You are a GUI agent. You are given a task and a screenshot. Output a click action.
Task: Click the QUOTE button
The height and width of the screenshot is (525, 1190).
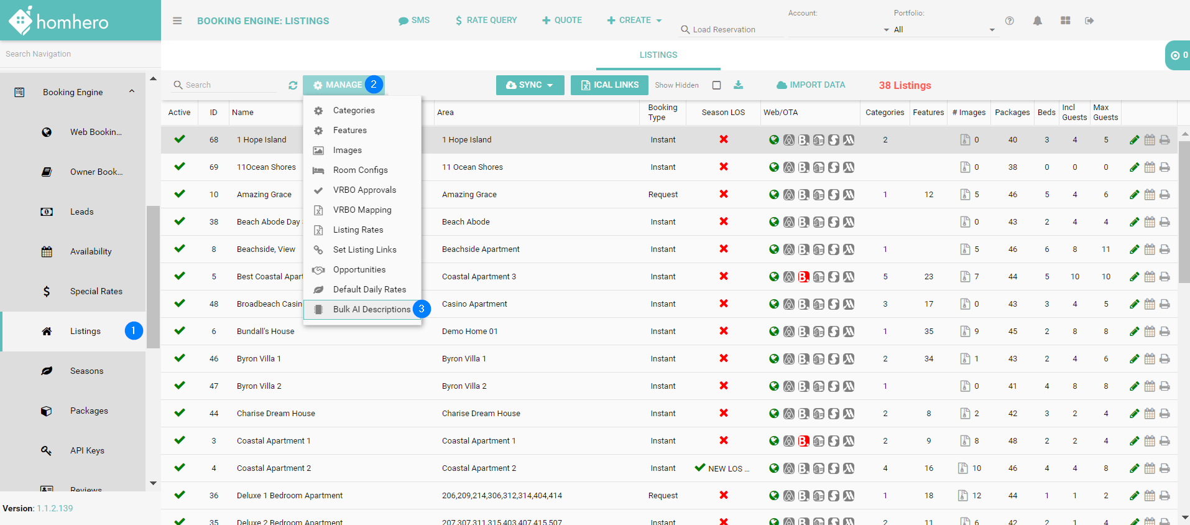point(562,21)
